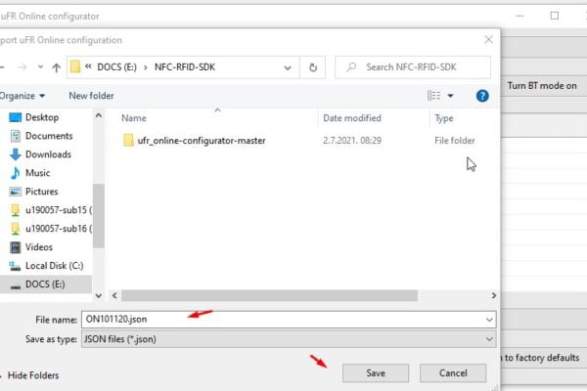Click the Save button
Screen dimensions: 587x391
376,373
